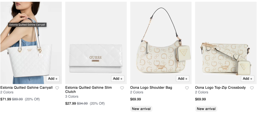The image size is (257, 115).
Task: Select the white slim clutch product image
Action: pos(96,59)
